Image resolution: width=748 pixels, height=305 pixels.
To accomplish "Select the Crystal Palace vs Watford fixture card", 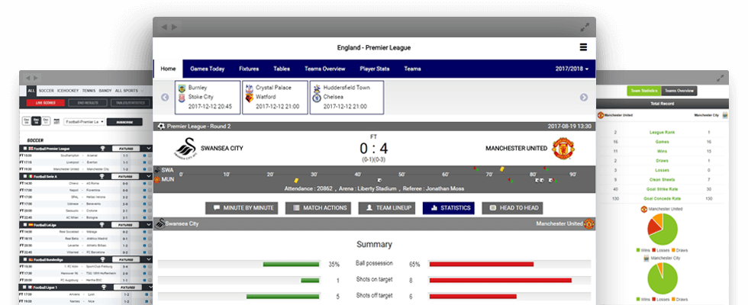I will [x=275, y=98].
